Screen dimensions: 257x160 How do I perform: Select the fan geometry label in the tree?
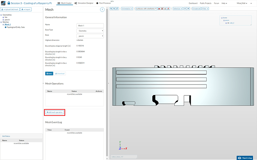click(x=6, y=17)
